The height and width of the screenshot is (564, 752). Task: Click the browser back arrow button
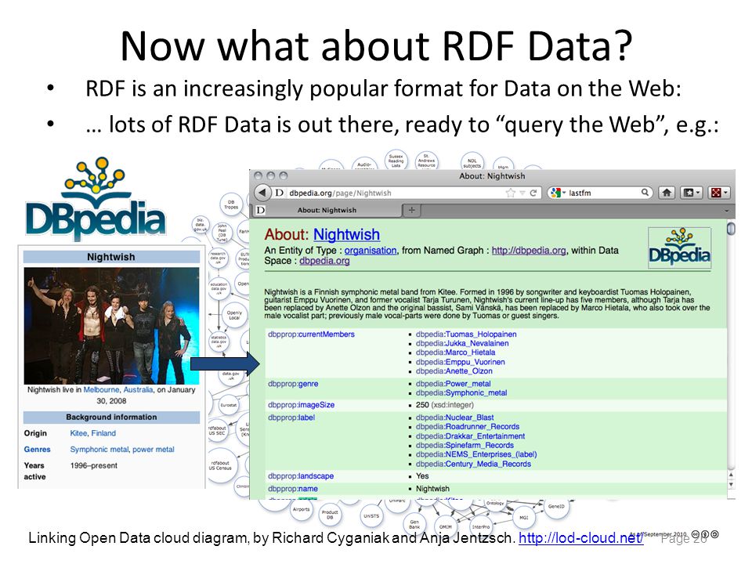[x=262, y=193]
